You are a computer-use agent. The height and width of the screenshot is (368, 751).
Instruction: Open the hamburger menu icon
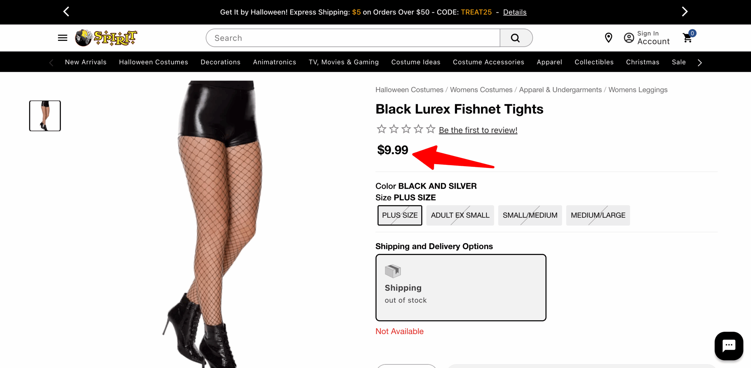62,38
